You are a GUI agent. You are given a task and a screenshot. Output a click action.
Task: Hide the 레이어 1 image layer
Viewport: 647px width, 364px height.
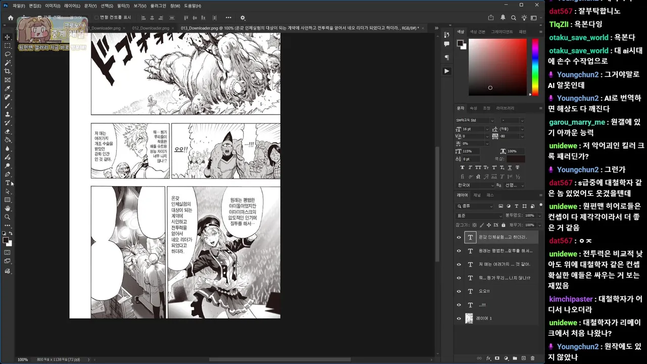point(459,318)
